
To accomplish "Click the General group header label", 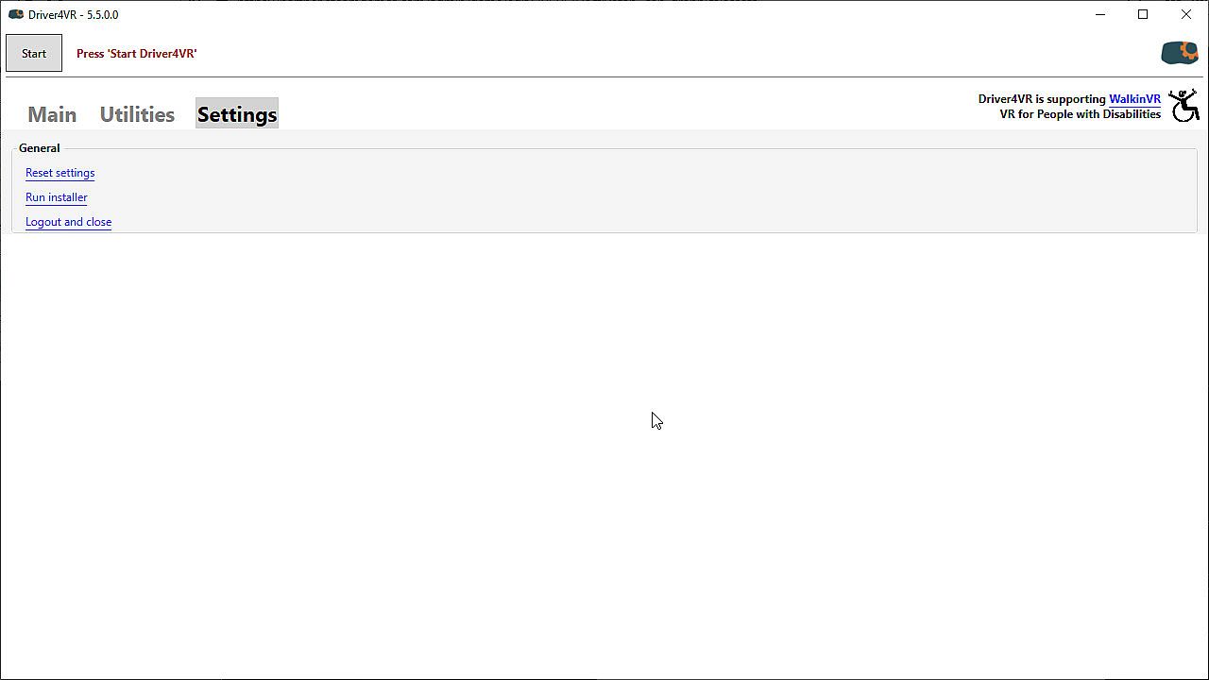I will tap(39, 148).
